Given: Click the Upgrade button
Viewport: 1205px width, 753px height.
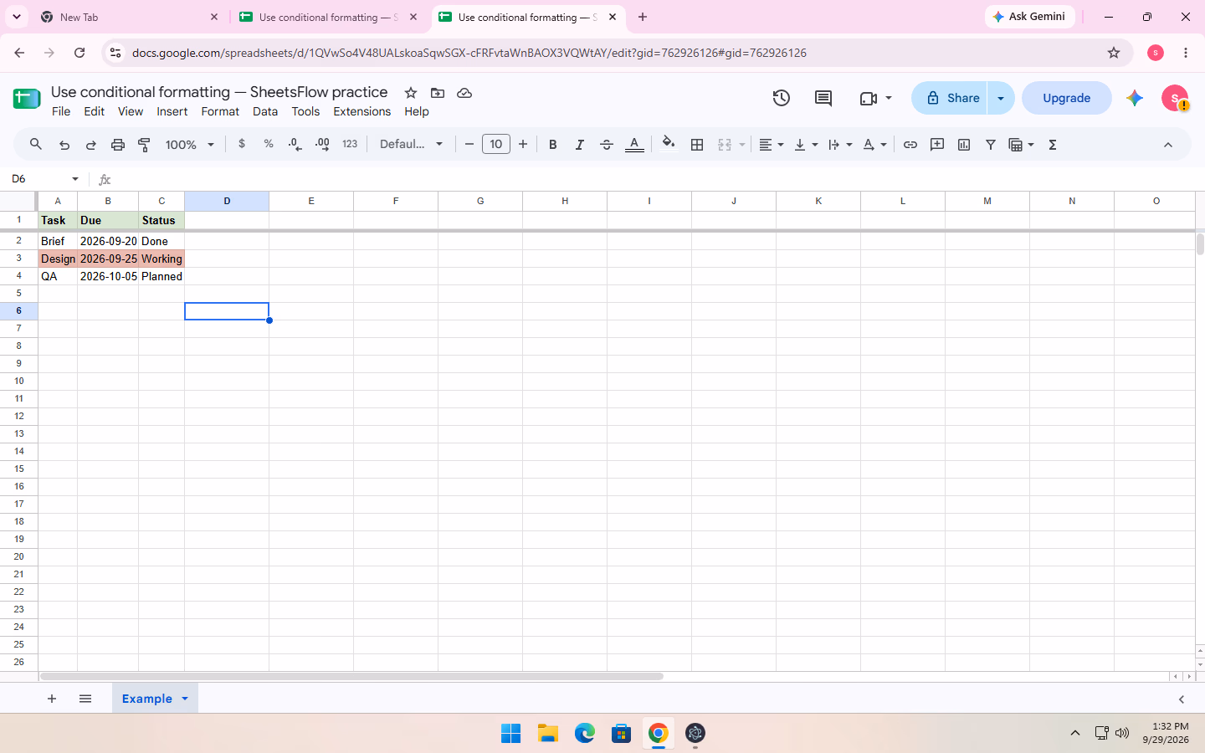Looking at the screenshot, I should click(x=1067, y=98).
